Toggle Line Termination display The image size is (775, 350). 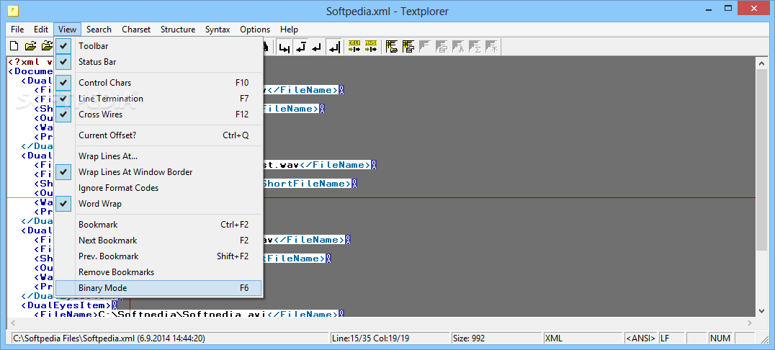(158, 99)
